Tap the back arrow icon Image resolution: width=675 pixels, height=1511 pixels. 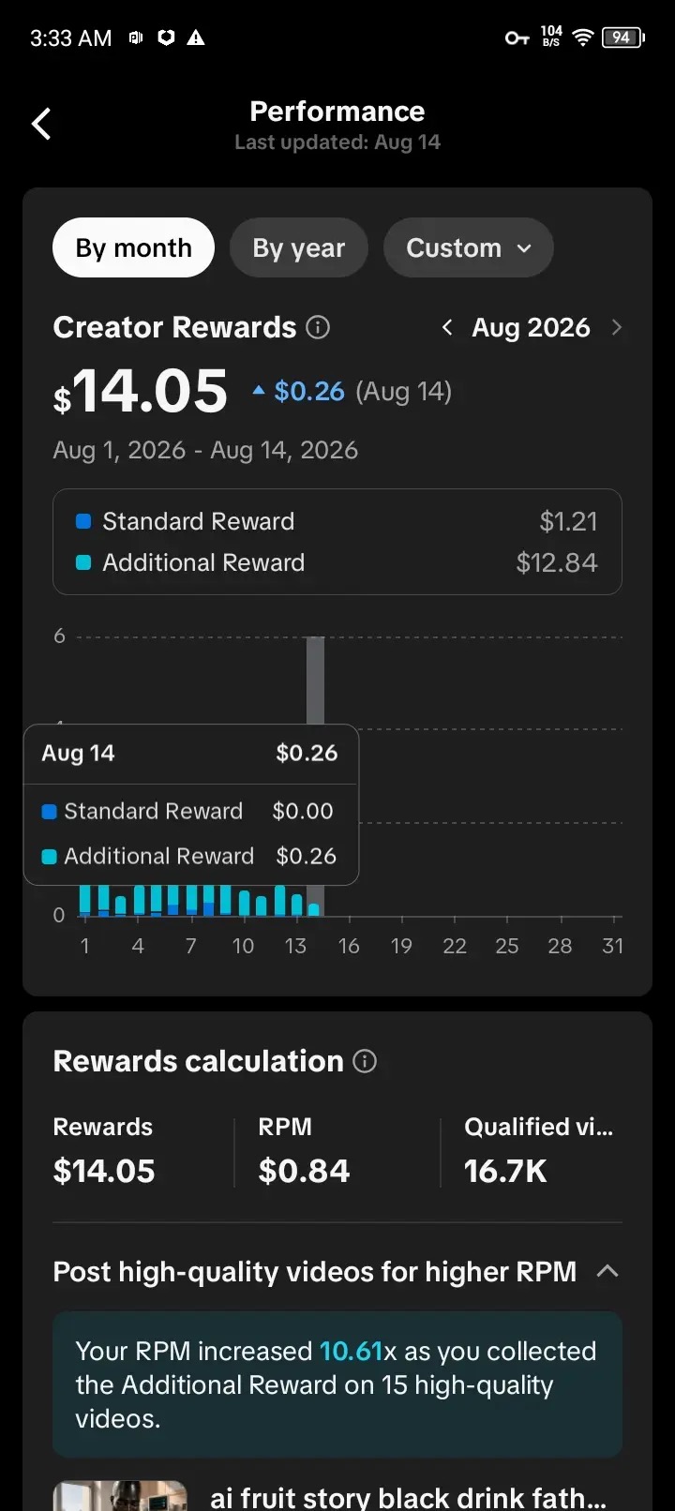coord(41,124)
